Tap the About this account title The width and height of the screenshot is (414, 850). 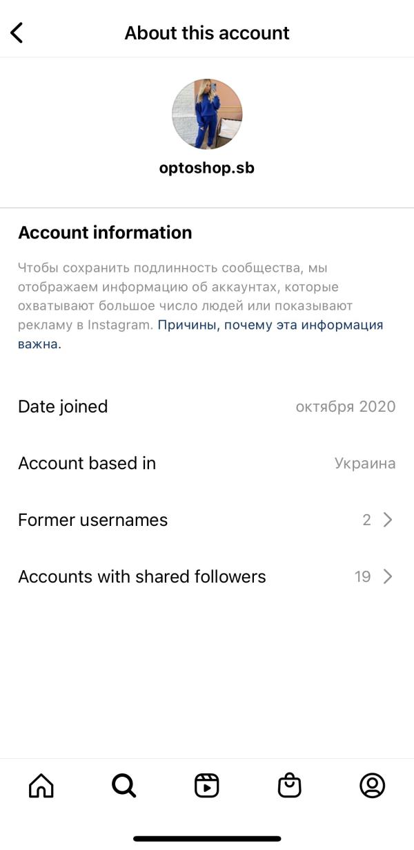(207, 32)
